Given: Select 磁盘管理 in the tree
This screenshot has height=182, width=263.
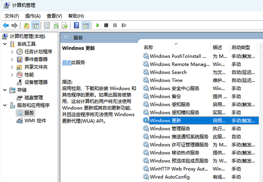Looking at the screenshot, I should 34,98.
